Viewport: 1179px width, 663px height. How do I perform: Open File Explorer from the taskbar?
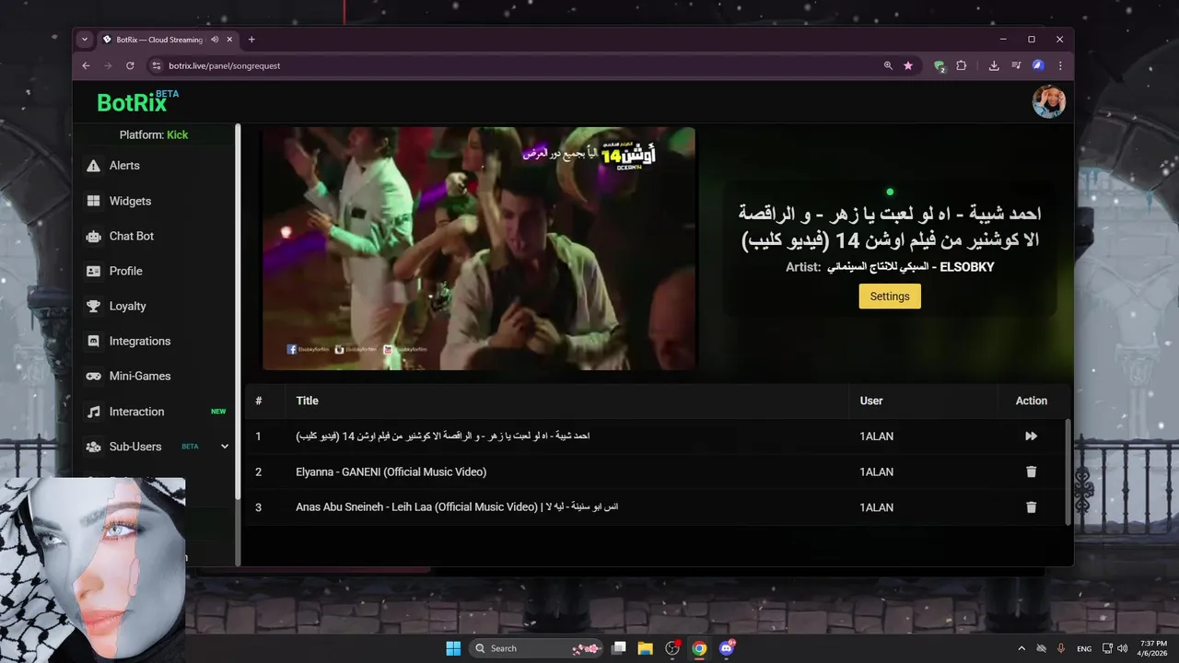click(646, 648)
